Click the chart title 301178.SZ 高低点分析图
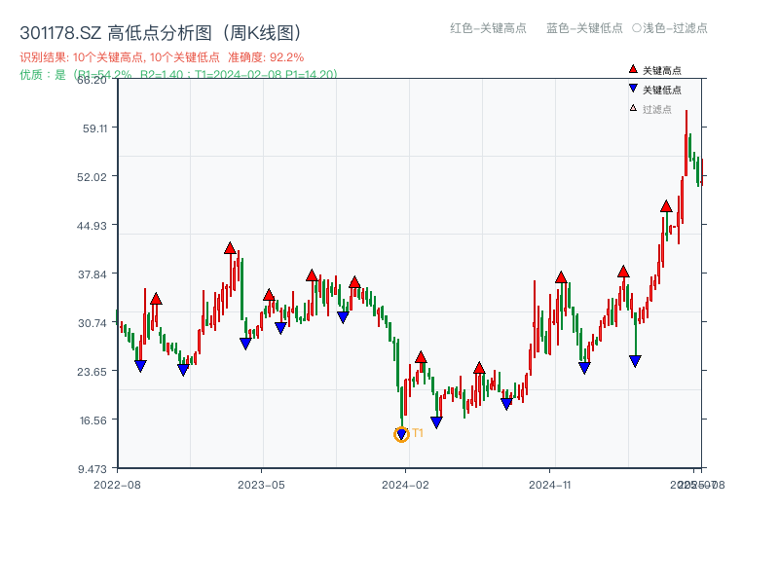The width and height of the screenshot is (779, 584). pos(161,33)
